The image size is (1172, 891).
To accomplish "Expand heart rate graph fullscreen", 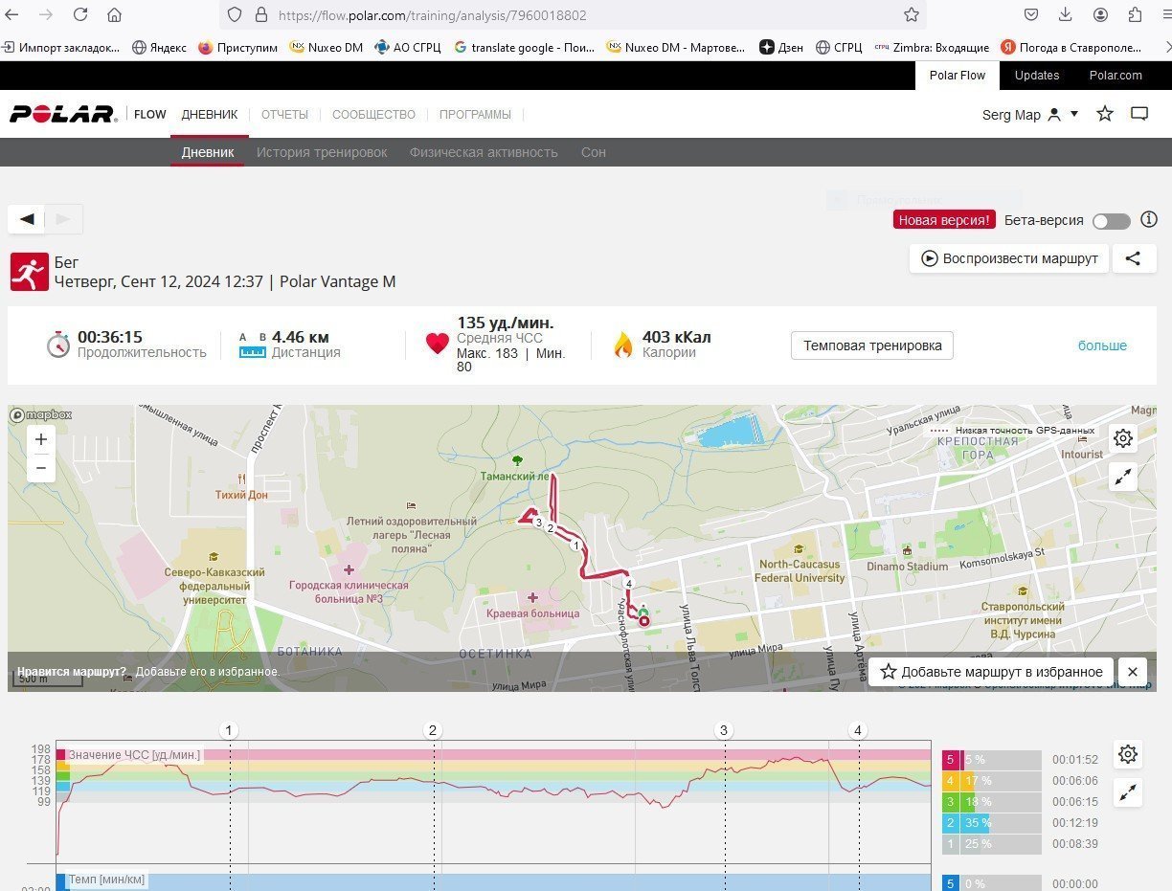I will click(x=1128, y=792).
